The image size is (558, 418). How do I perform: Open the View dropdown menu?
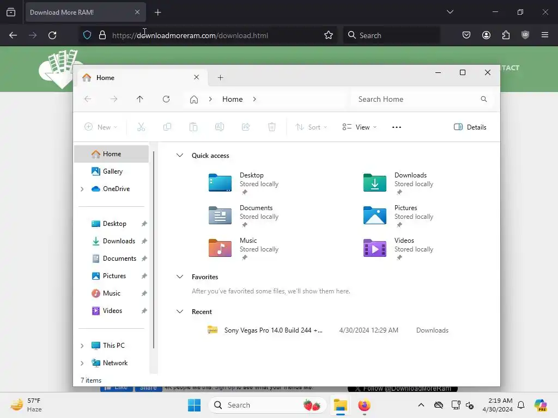pos(360,127)
